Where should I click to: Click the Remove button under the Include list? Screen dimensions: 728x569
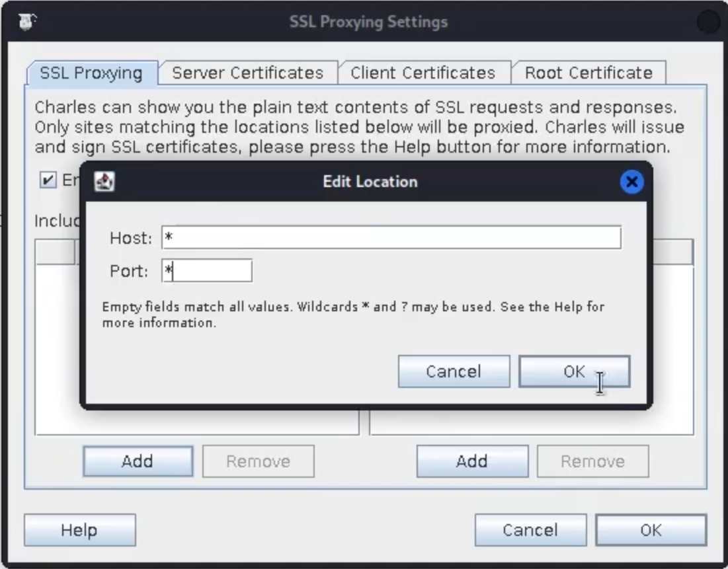[x=258, y=461]
